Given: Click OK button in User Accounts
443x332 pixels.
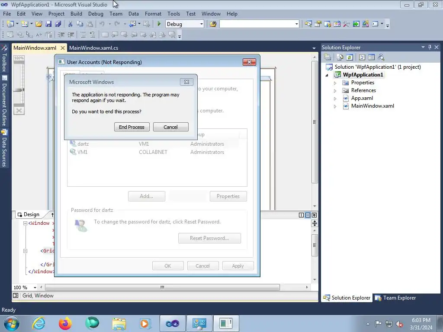Looking at the screenshot, I should (168, 266).
